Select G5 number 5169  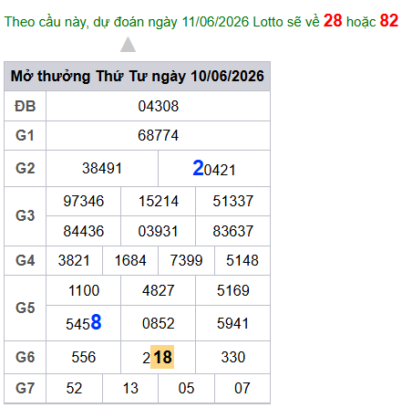[233, 290]
